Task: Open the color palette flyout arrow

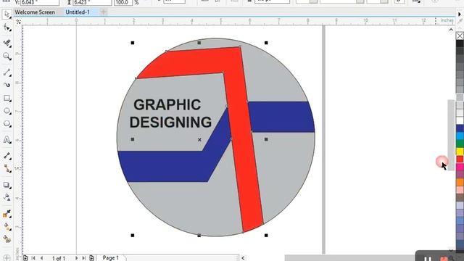Action: 460,14
